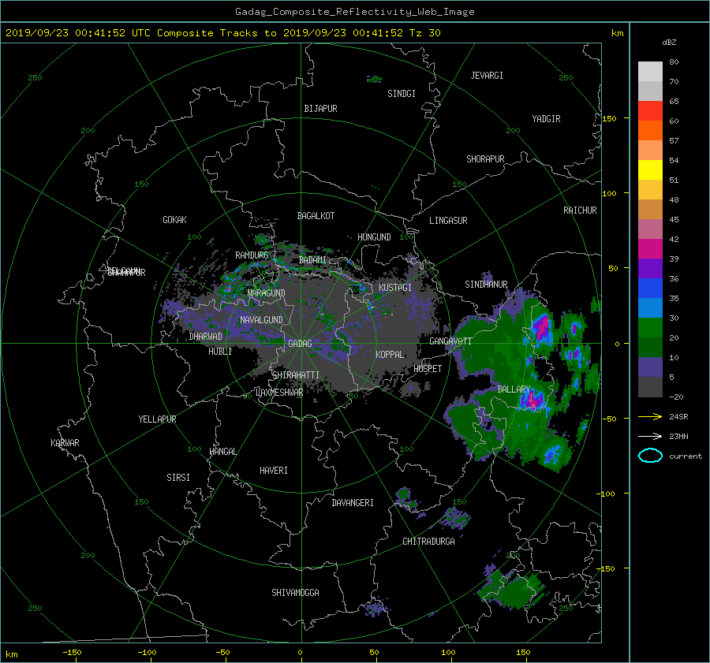
Task: Click the dBZ legend heading
Action: (x=669, y=43)
